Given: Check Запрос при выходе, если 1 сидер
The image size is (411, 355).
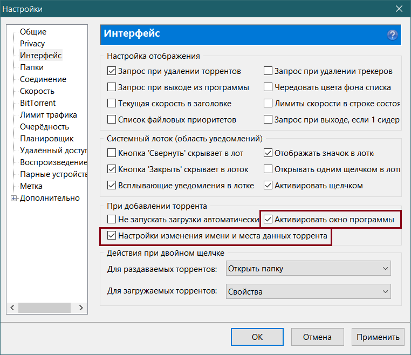Looking at the screenshot, I should point(268,120).
